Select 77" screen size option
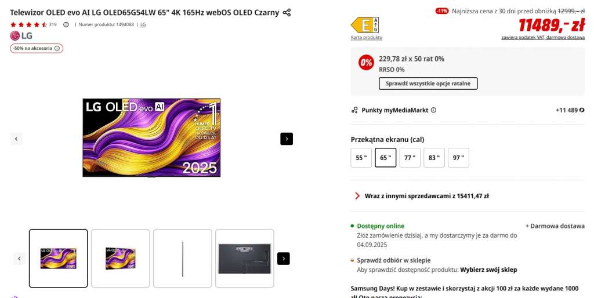This screenshot has height=298, width=594. [410, 158]
